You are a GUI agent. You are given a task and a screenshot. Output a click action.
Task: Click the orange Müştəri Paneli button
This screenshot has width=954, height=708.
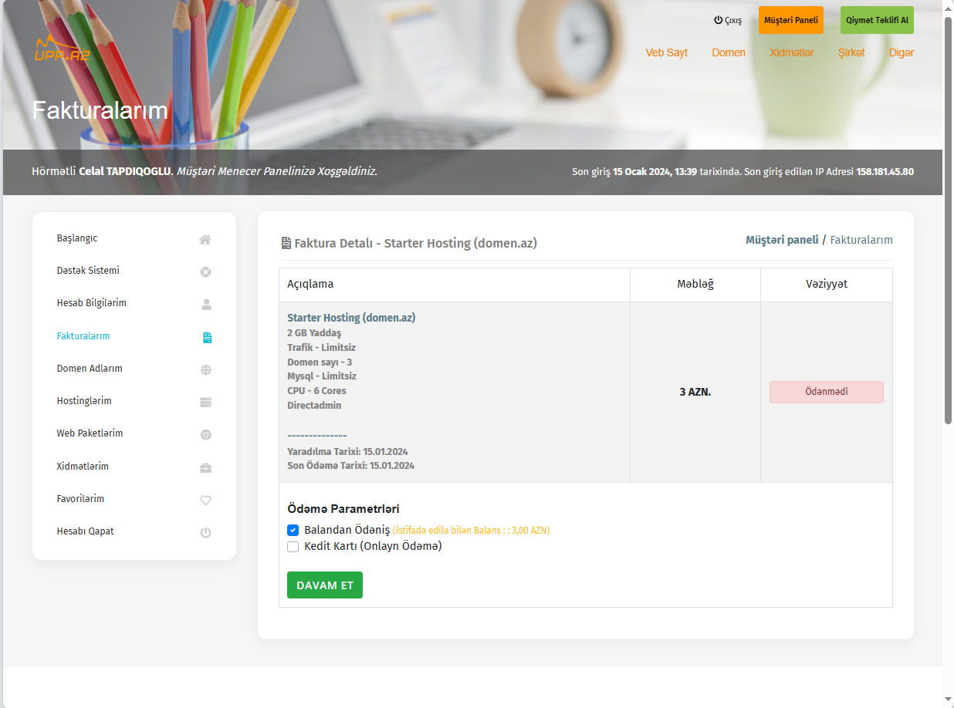coord(790,20)
